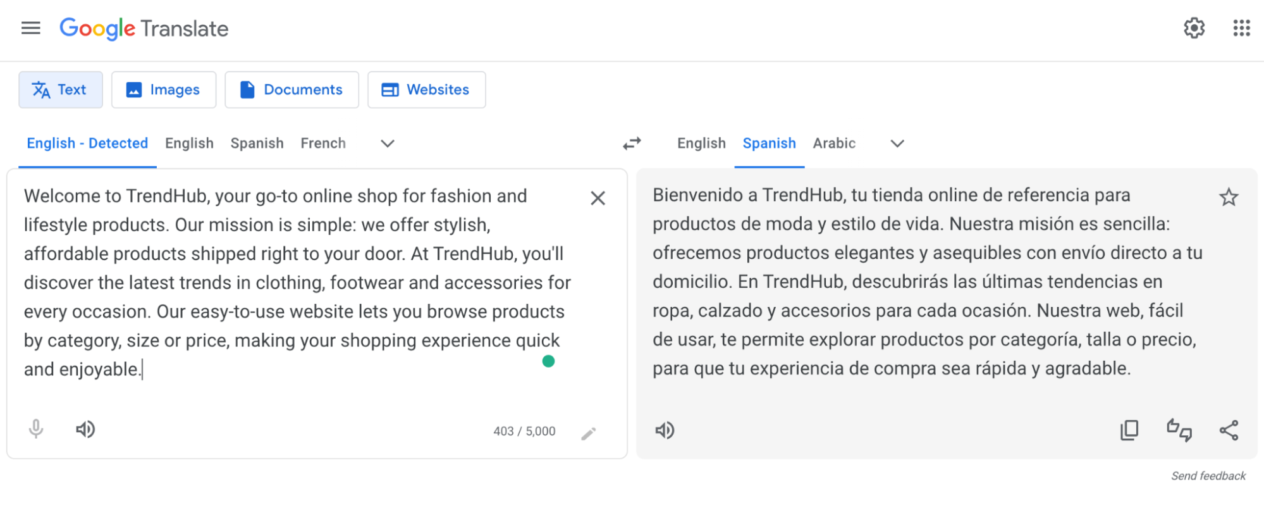Select English - Detected source language

coord(87,144)
